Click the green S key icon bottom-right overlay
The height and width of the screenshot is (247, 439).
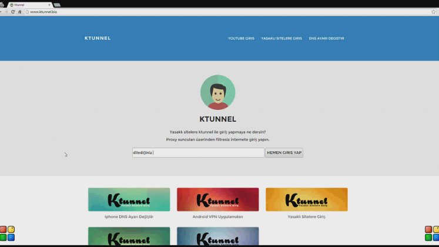pyautogui.click(x=428, y=238)
